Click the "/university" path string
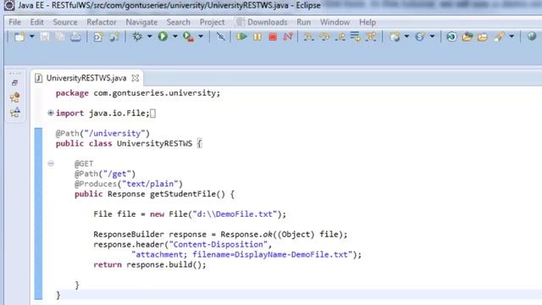542x305 pixels. (x=115, y=134)
